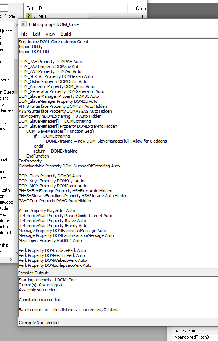This screenshot has width=218, height=341.
Task: Click the 'EndProperty' line
Action: 30,161
